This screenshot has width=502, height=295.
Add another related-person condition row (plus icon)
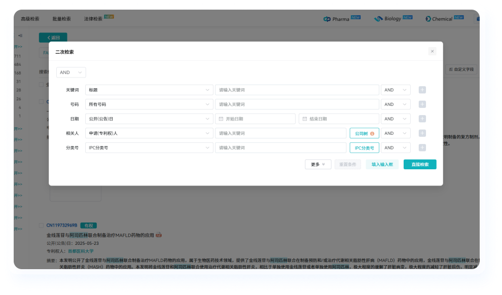422,133
